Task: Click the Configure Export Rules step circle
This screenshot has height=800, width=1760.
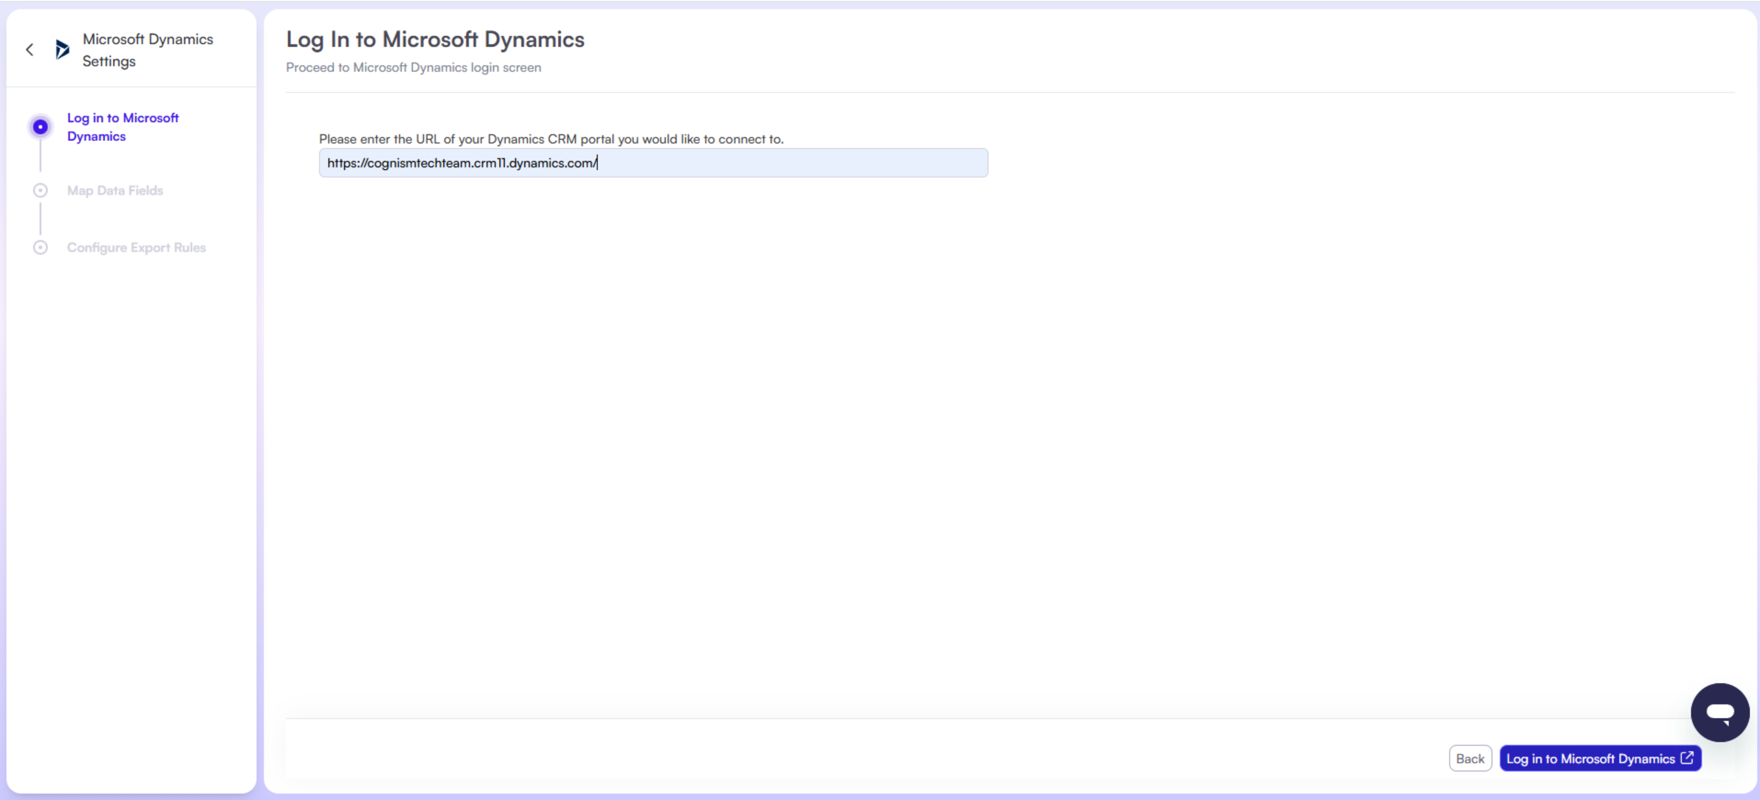Action: (40, 247)
